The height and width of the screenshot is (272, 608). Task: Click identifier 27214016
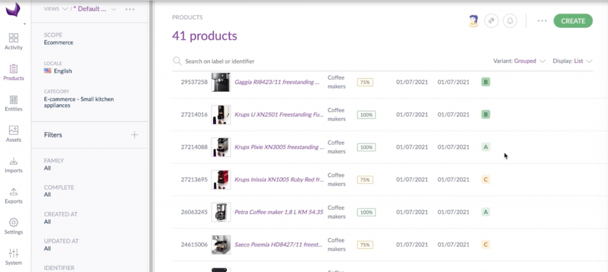point(194,114)
